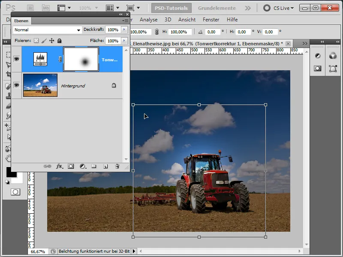Open the Ansicht menu

tap(187, 20)
